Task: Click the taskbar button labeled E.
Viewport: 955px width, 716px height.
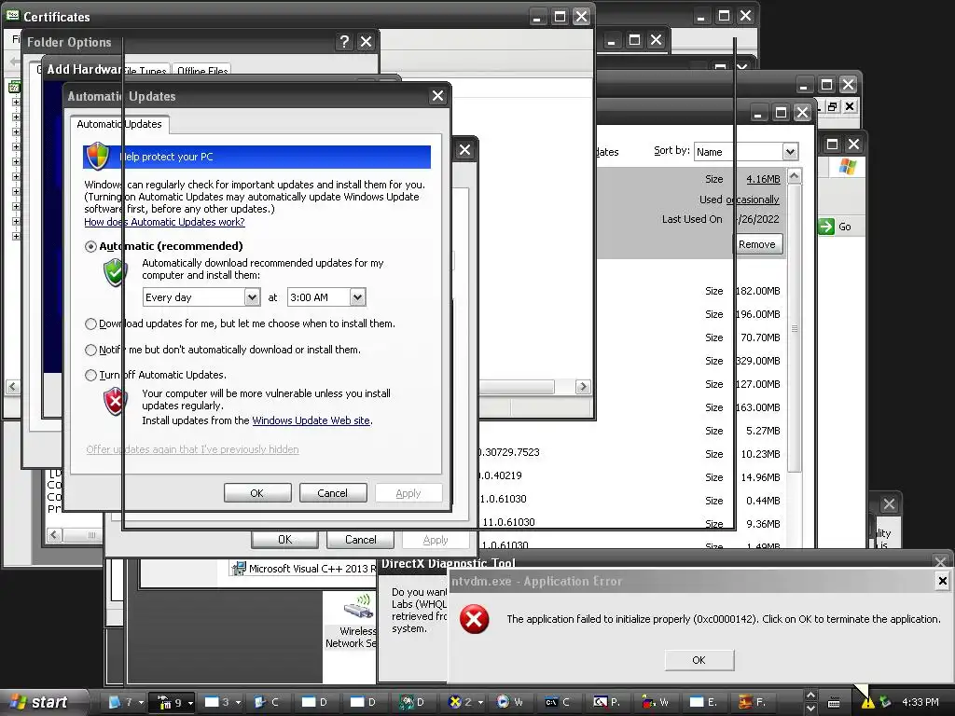Action: pos(707,702)
